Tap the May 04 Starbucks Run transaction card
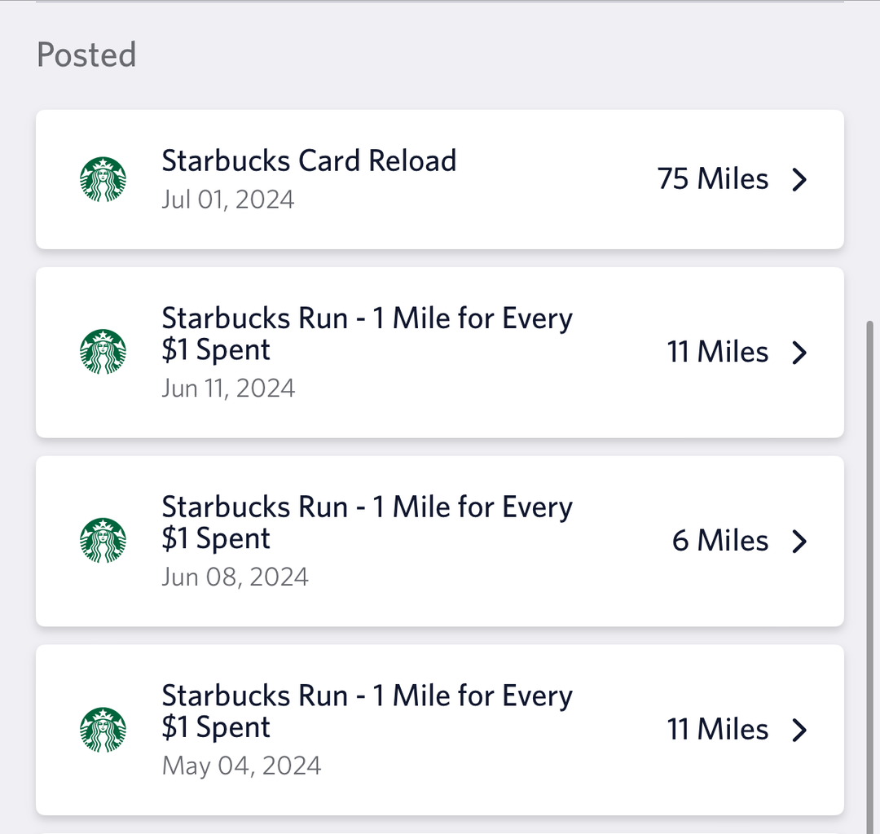 440,730
